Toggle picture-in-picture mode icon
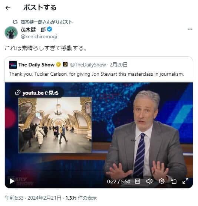 174,181
